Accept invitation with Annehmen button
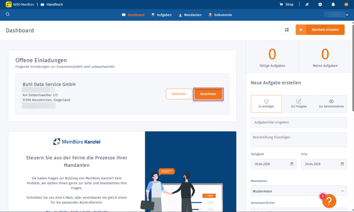354x212 pixels. coord(208,94)
